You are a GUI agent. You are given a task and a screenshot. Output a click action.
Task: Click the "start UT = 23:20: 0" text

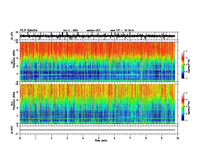(122, 30)
